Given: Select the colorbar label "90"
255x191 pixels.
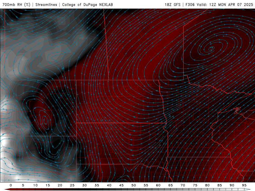Looking at the screenshot, I should click(x=232, y=185).
